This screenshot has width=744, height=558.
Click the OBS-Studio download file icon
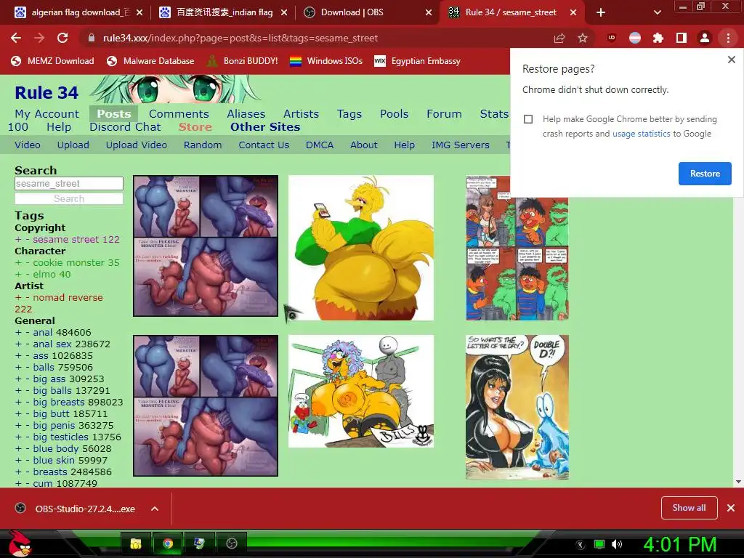point(20,508)
